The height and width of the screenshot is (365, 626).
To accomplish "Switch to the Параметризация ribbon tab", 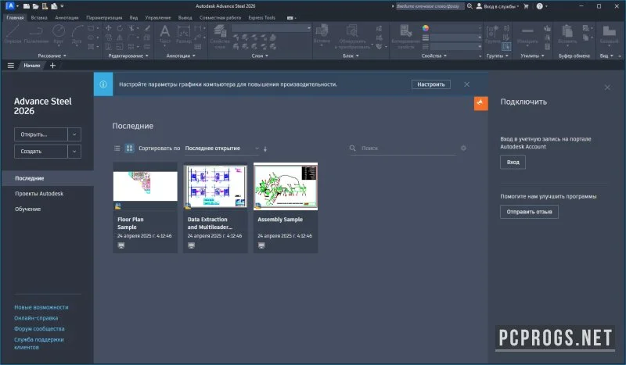I will click(x=104, y=17).
